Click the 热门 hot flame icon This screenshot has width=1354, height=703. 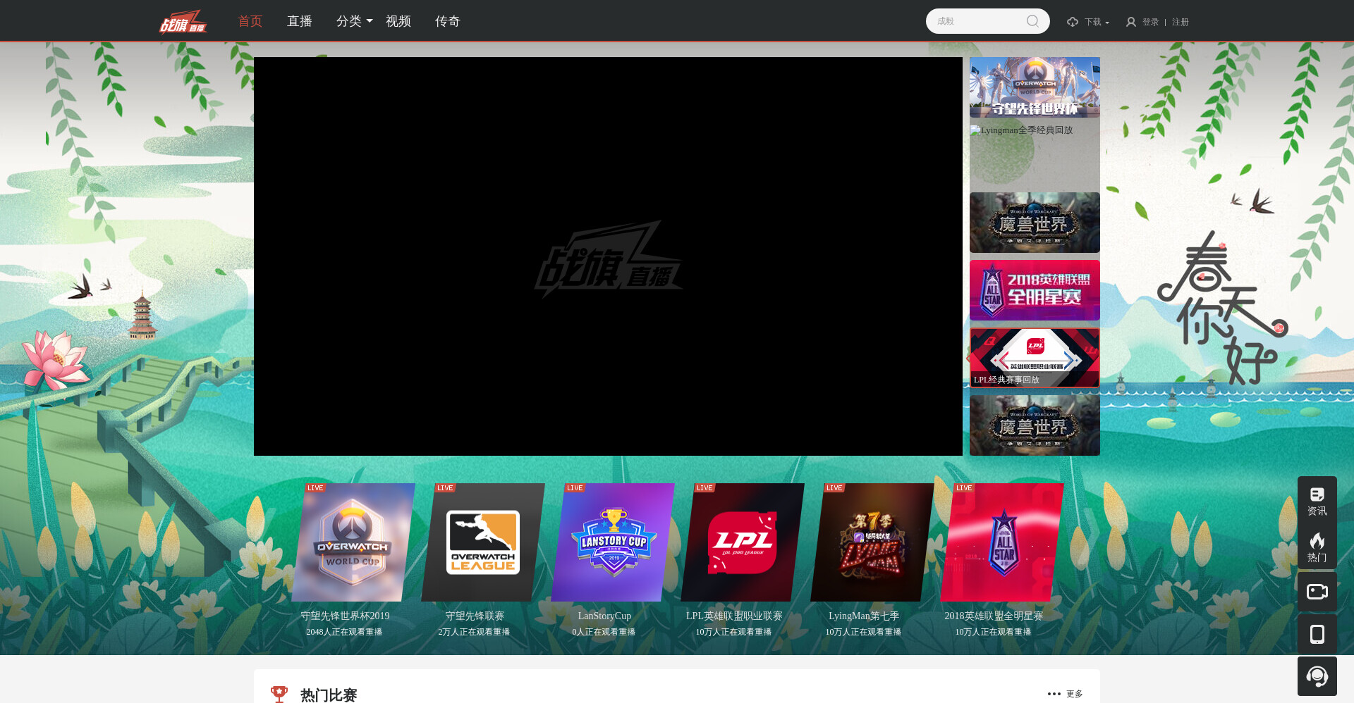[x=1317, y=547]
